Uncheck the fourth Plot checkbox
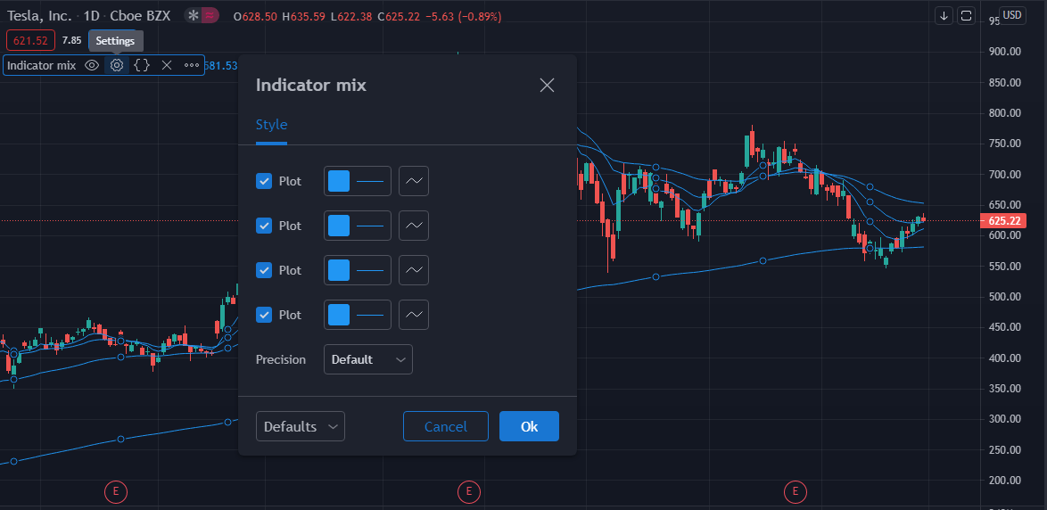Viewport: 1047px width, 510px height. 264,315
